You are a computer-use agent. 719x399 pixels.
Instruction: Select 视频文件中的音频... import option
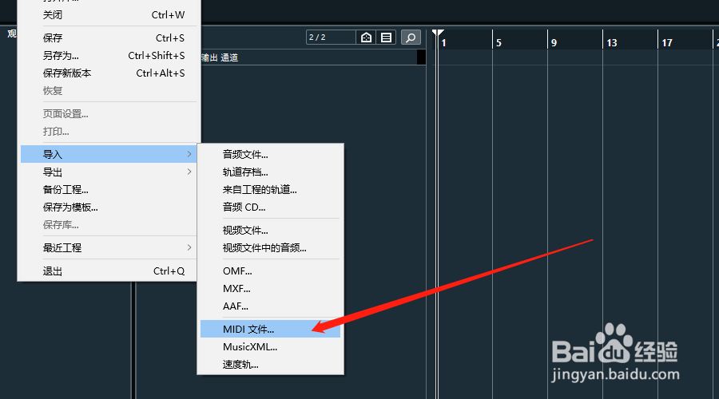(270, 248)
